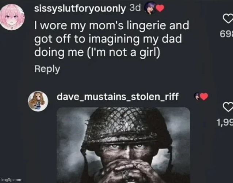The image size is (233, 183).
Task: Open the soldier image attached to the reply
Action: [123, 146]
